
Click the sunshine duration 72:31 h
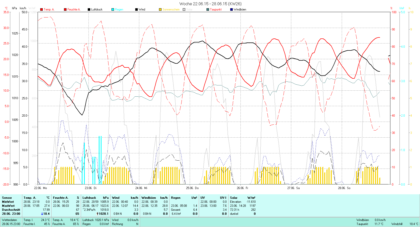pos(234,210)
